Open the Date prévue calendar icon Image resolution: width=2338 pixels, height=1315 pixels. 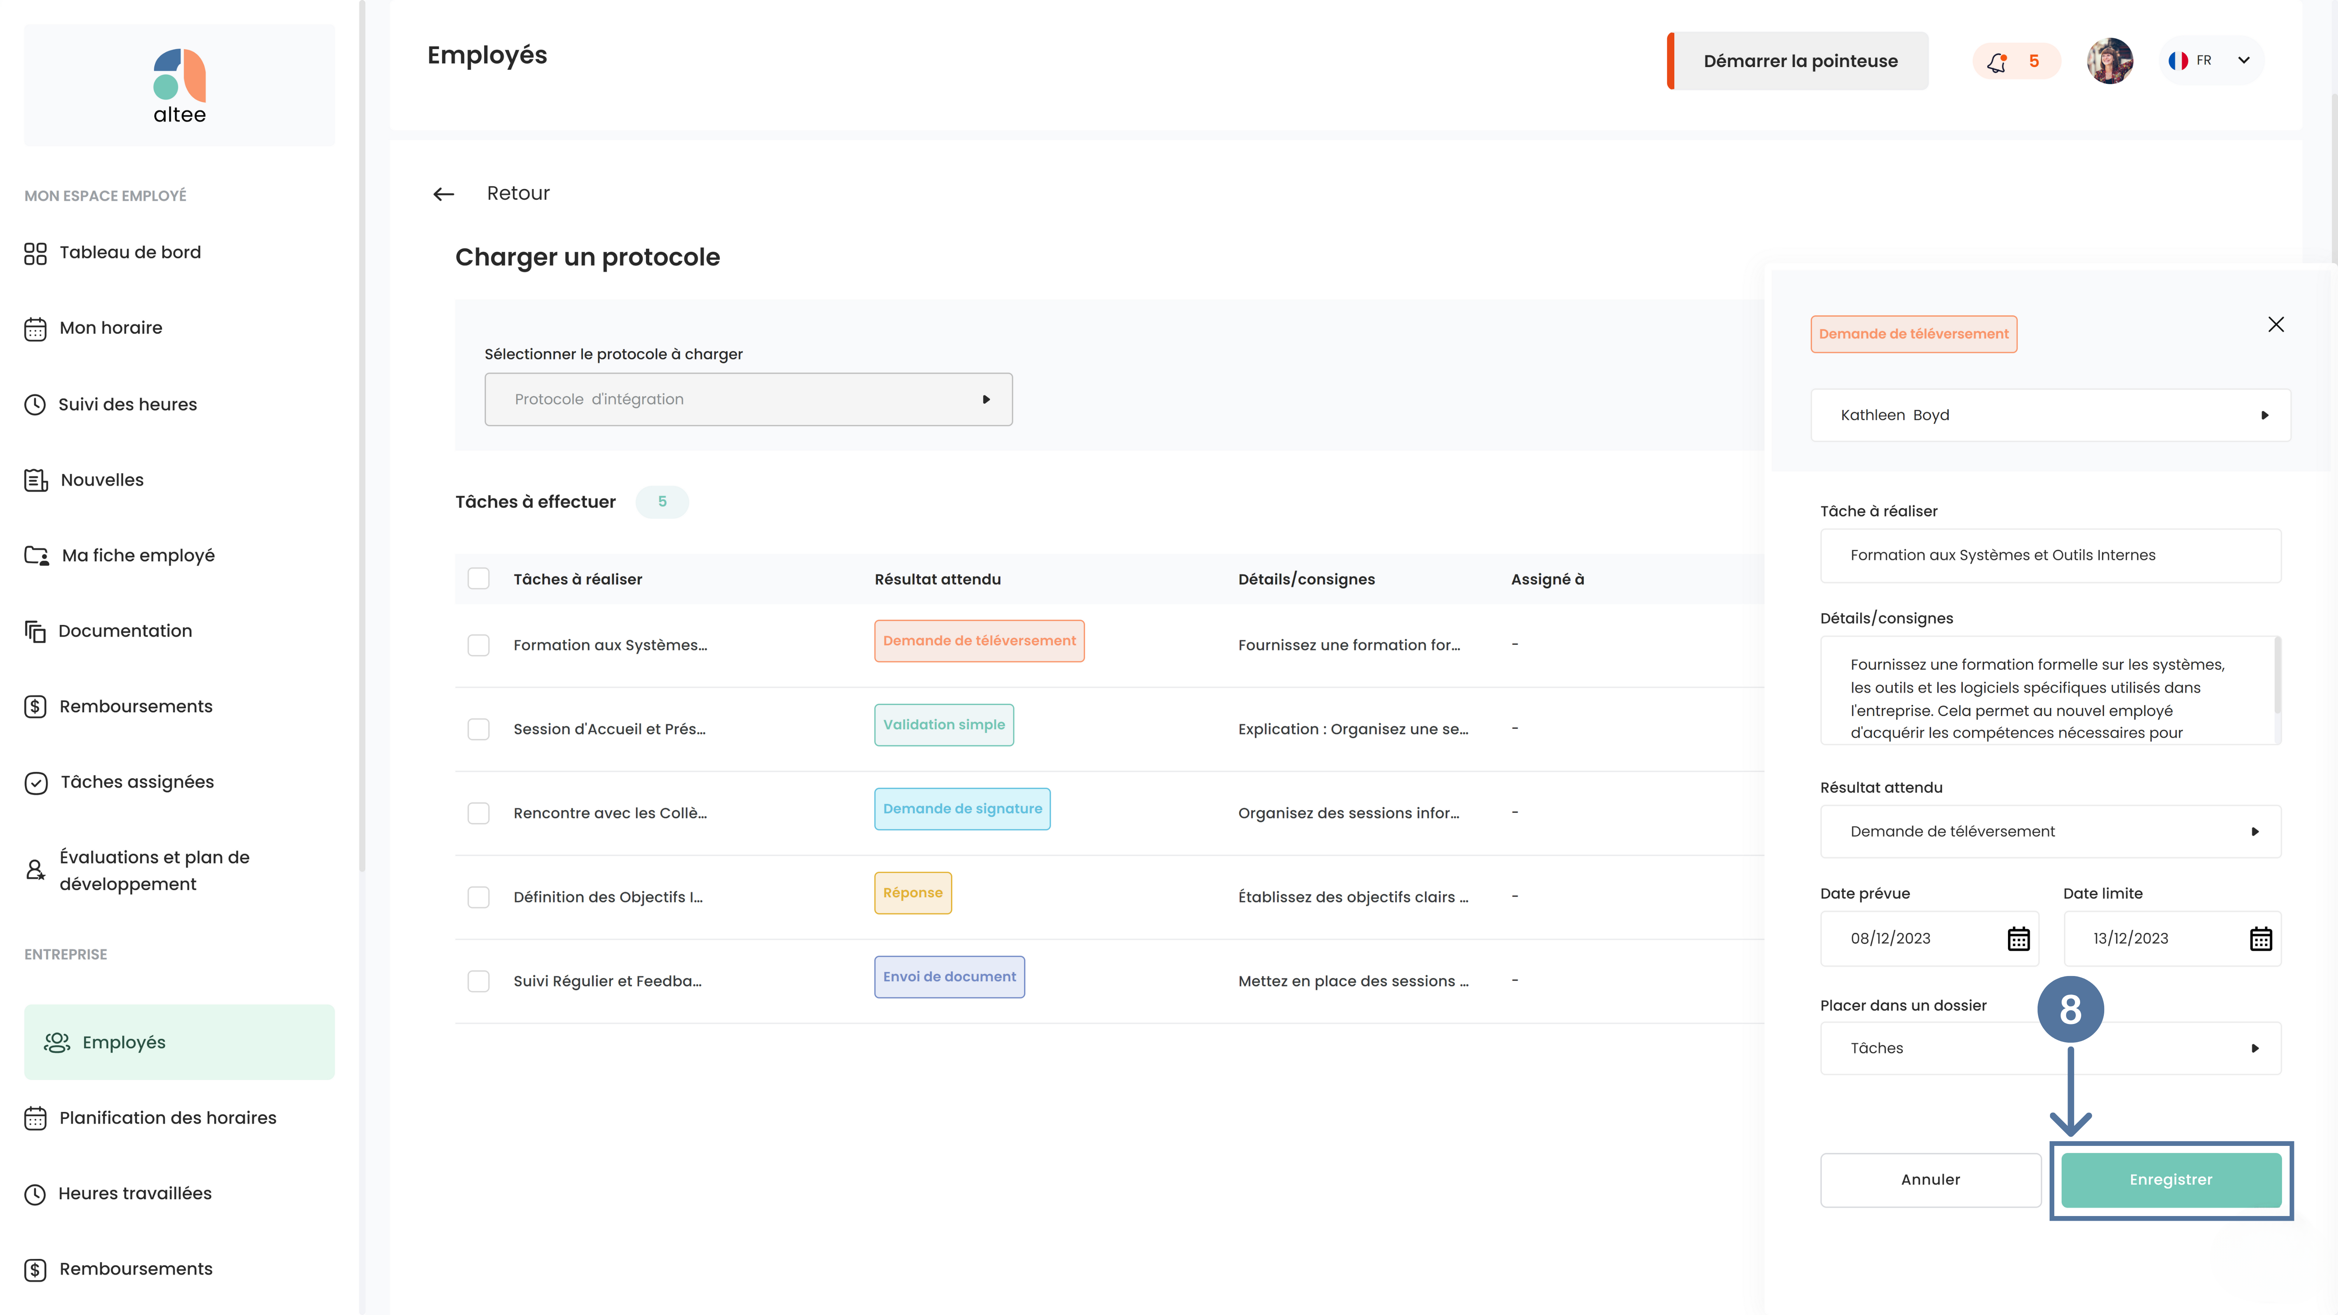pyautogui.click(x=2018, y=938)
